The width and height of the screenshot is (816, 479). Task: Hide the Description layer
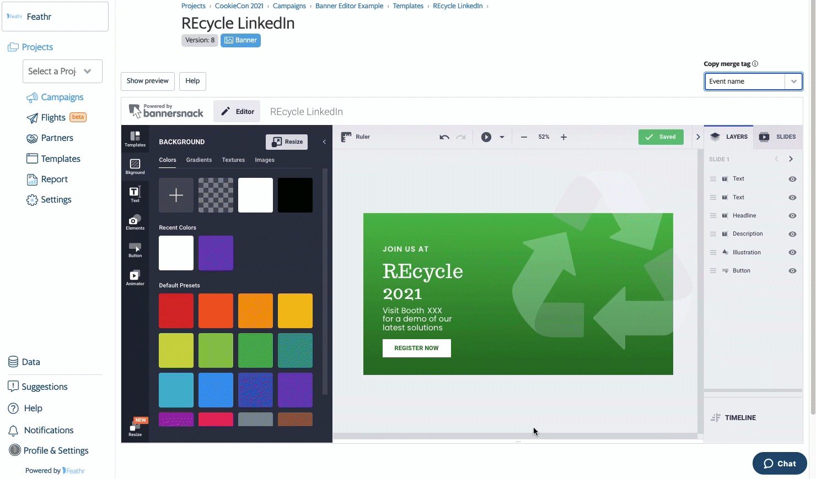tap(792, 234)
